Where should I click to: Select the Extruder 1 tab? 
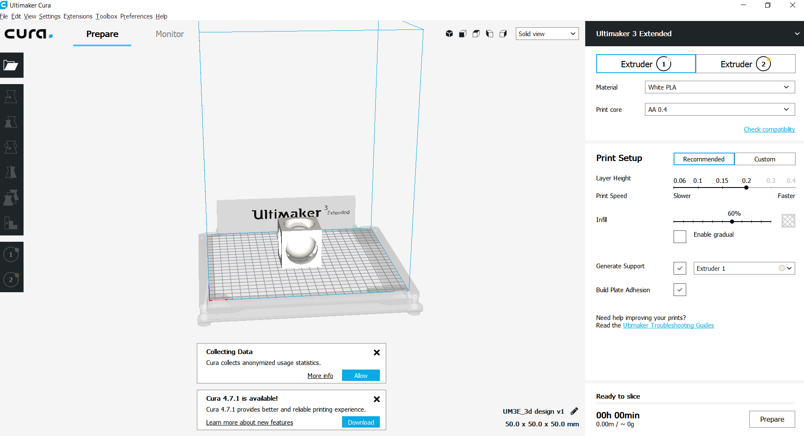646,64
